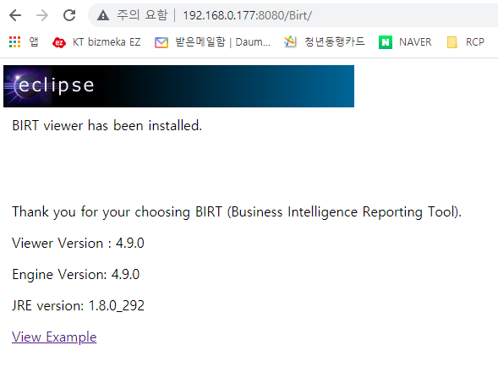Reload the page with the refresh icon

pos(69,15)
